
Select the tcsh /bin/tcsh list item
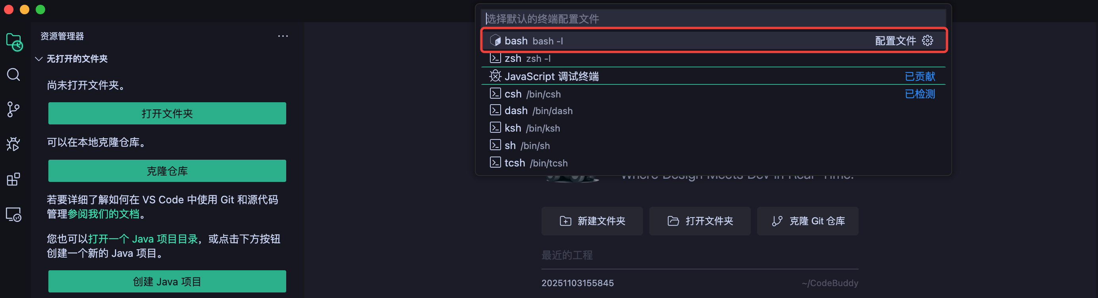536,163
